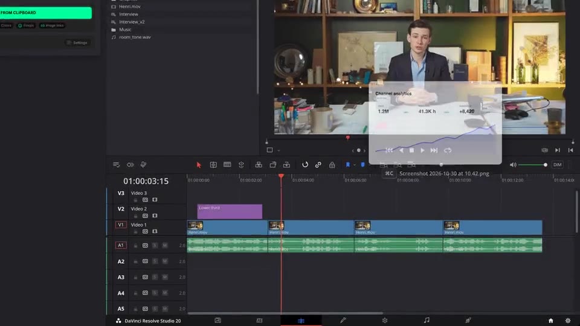580x326 pixels.
Task: Click the double-diamond icon in the timeline toolbar
Action: click(130, 165)
